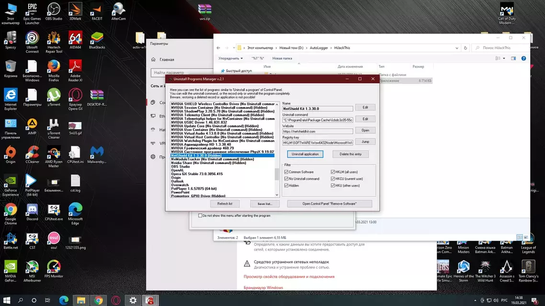Expand Explorer address bar history dropdown

pos(457,48)
